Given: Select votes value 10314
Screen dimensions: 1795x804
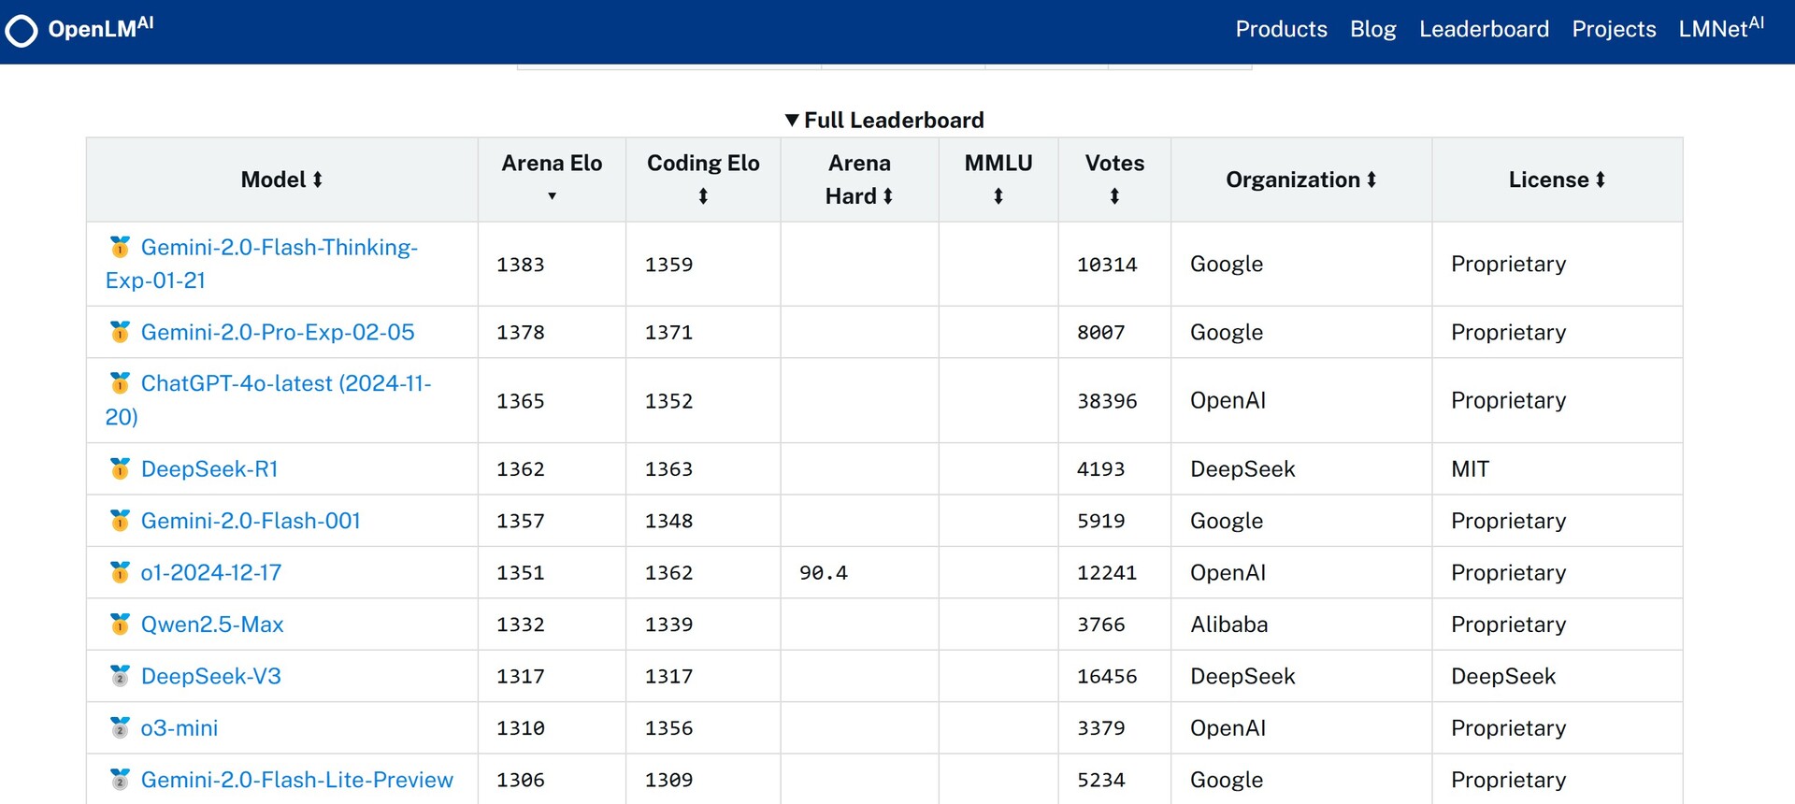Looking at the screenshot, I should pos(1107,265).
